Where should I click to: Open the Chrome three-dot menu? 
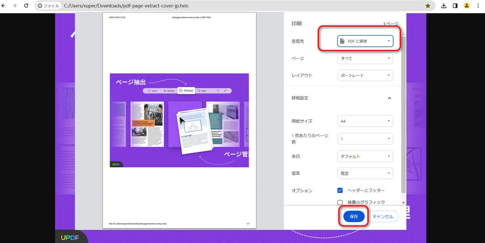(479, 6)
